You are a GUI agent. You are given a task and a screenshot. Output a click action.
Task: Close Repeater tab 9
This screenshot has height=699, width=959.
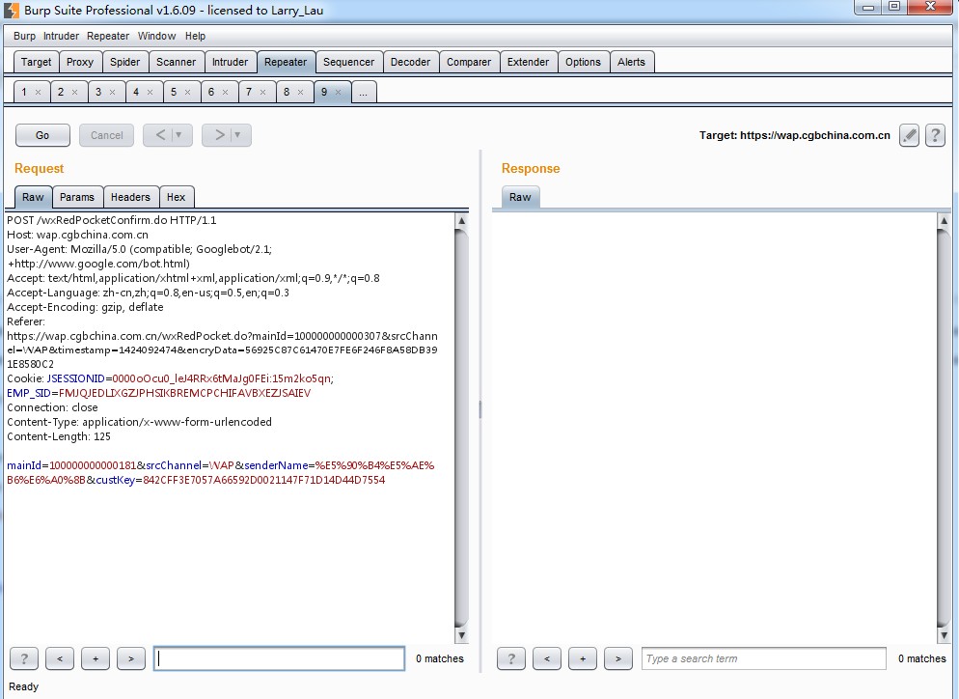pyautogui.click(x=339, y=93)
